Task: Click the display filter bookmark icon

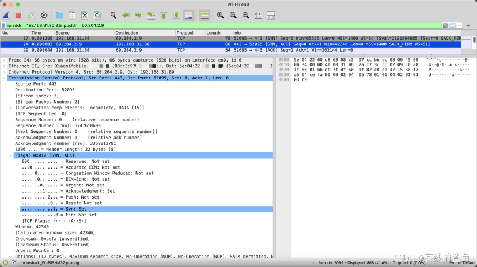Action: 3,25
